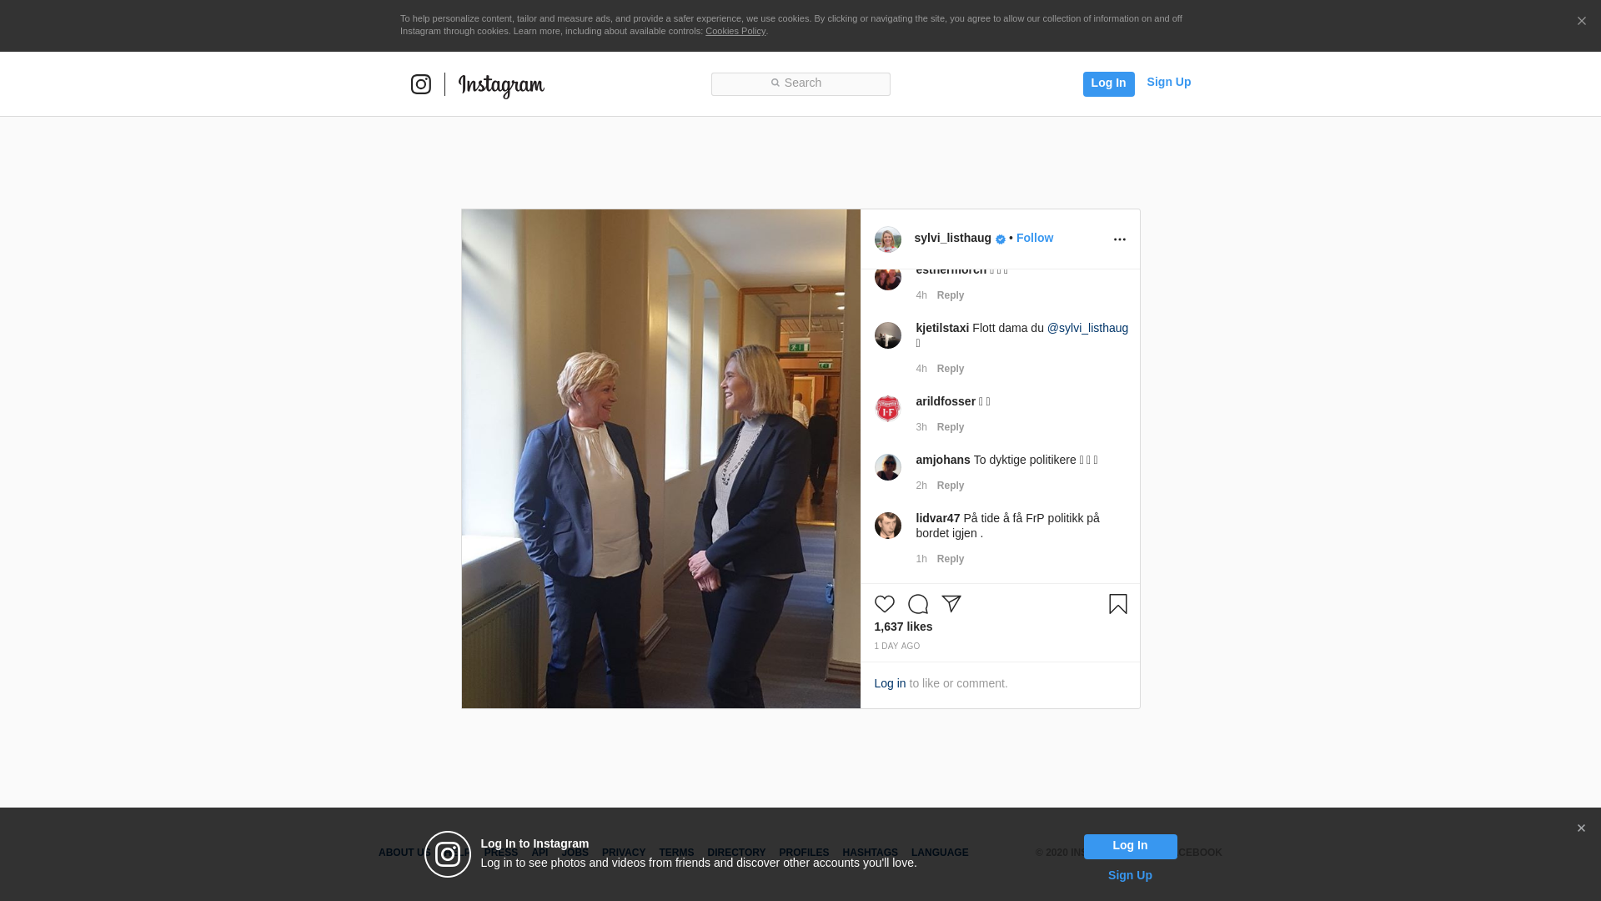Click the 1 DAY AGO timestamp
This screenshot has width=1601, height=901.
[x=896, y=647]
